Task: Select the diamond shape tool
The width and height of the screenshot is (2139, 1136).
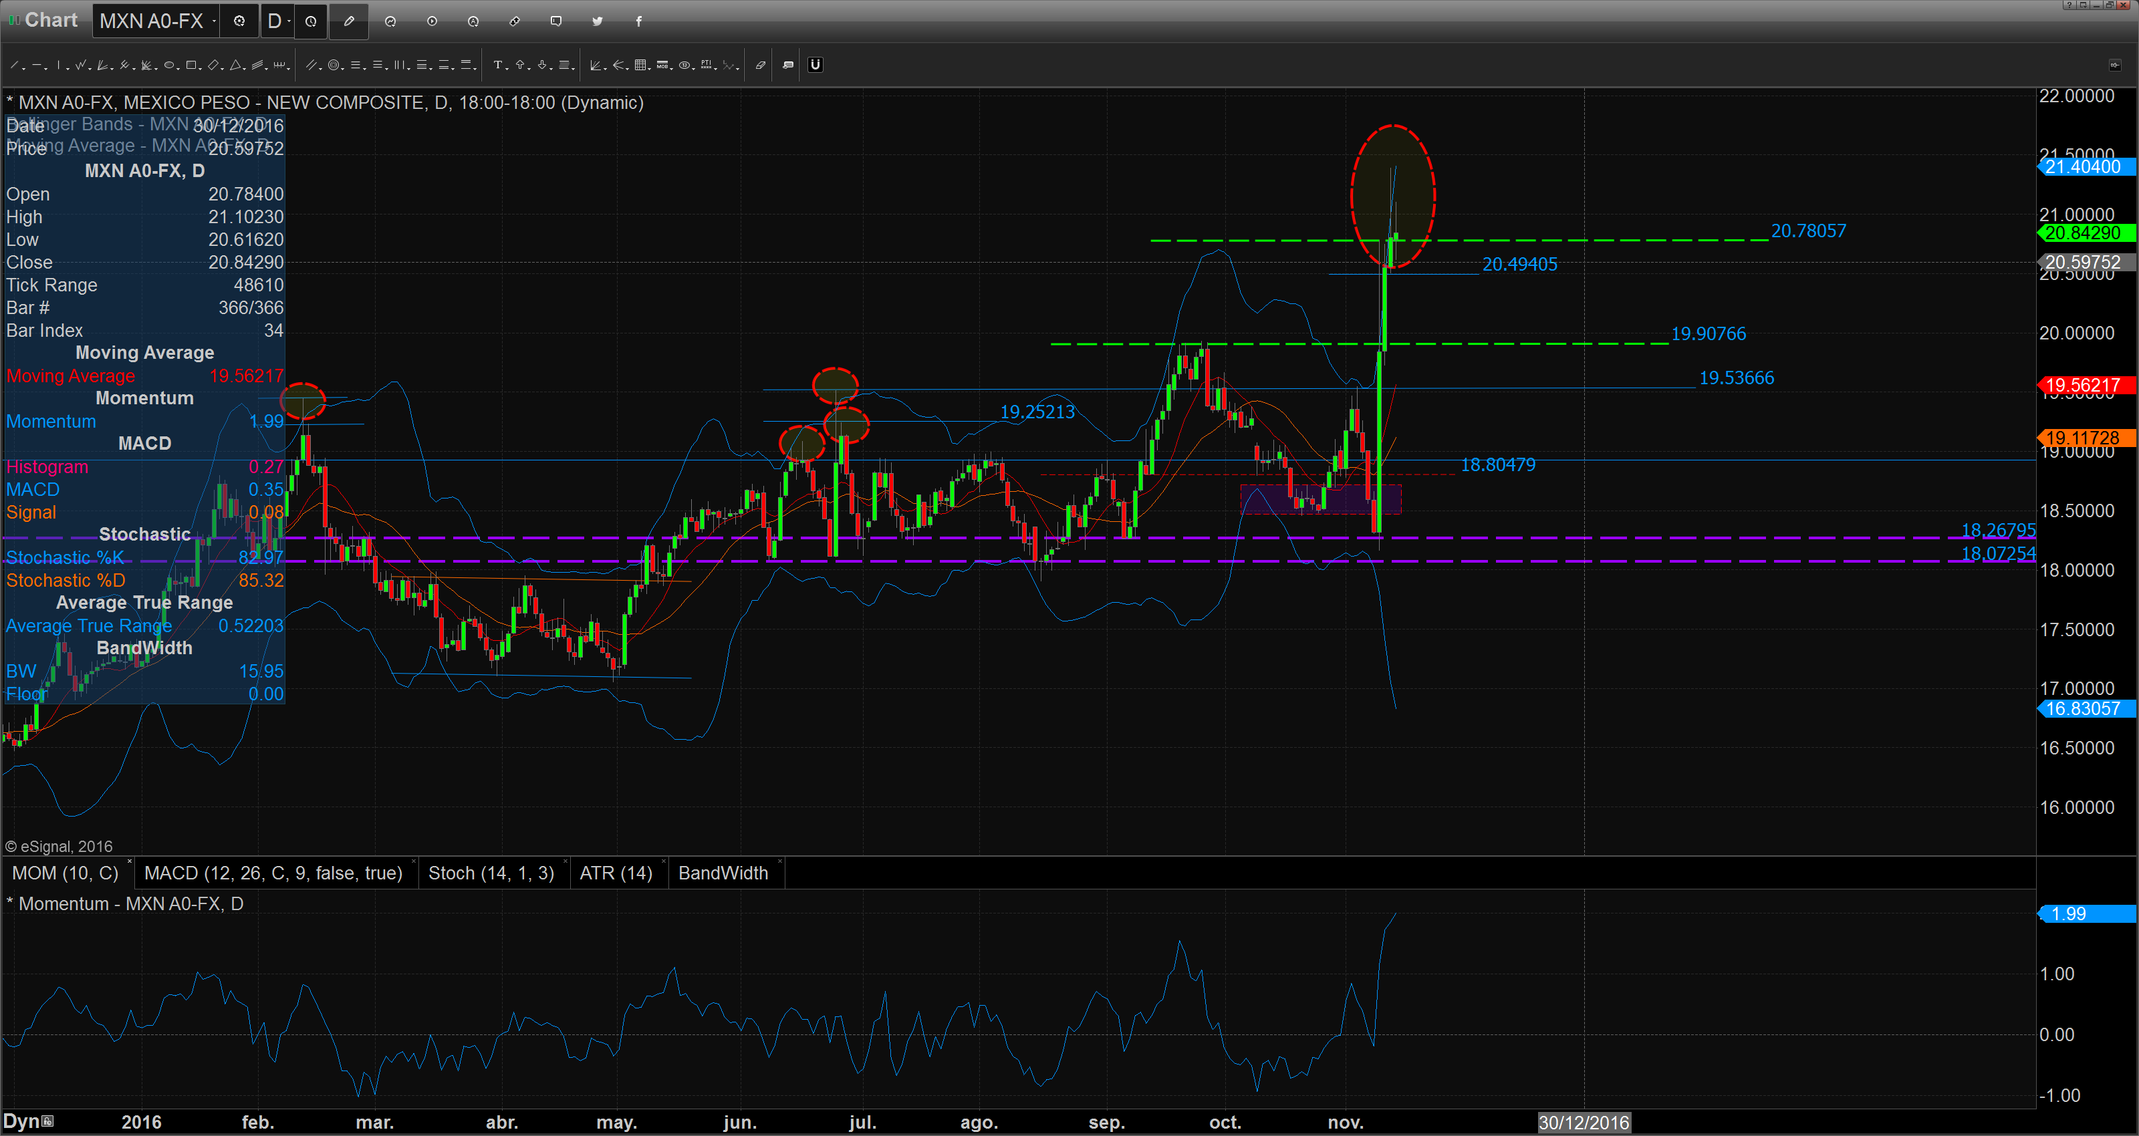Action: [x=213, y=65]
